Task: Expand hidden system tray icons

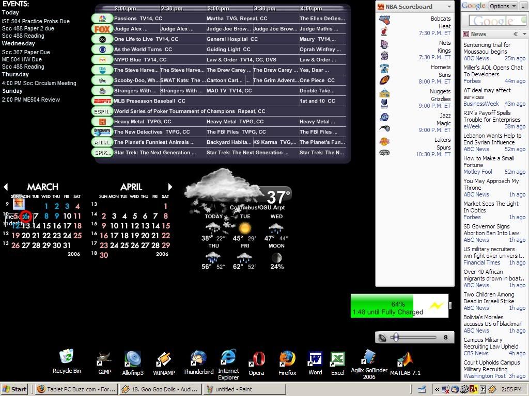Action: click(x=437, y=390)
